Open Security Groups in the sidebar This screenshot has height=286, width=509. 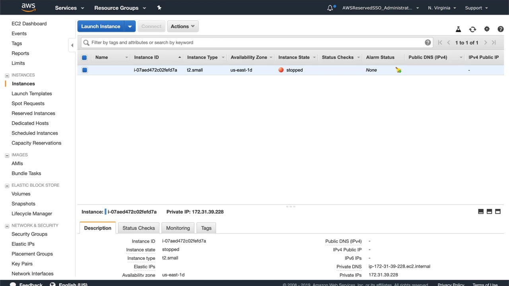tap(29, 234)
